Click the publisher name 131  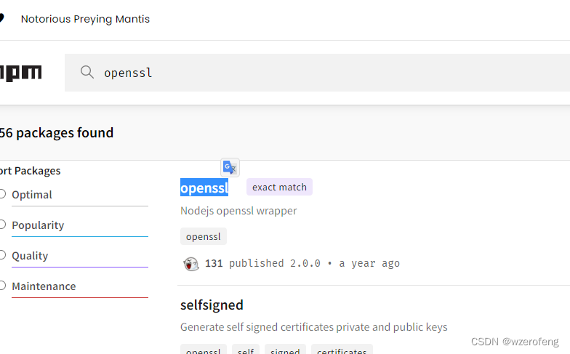tap(214, 263)
